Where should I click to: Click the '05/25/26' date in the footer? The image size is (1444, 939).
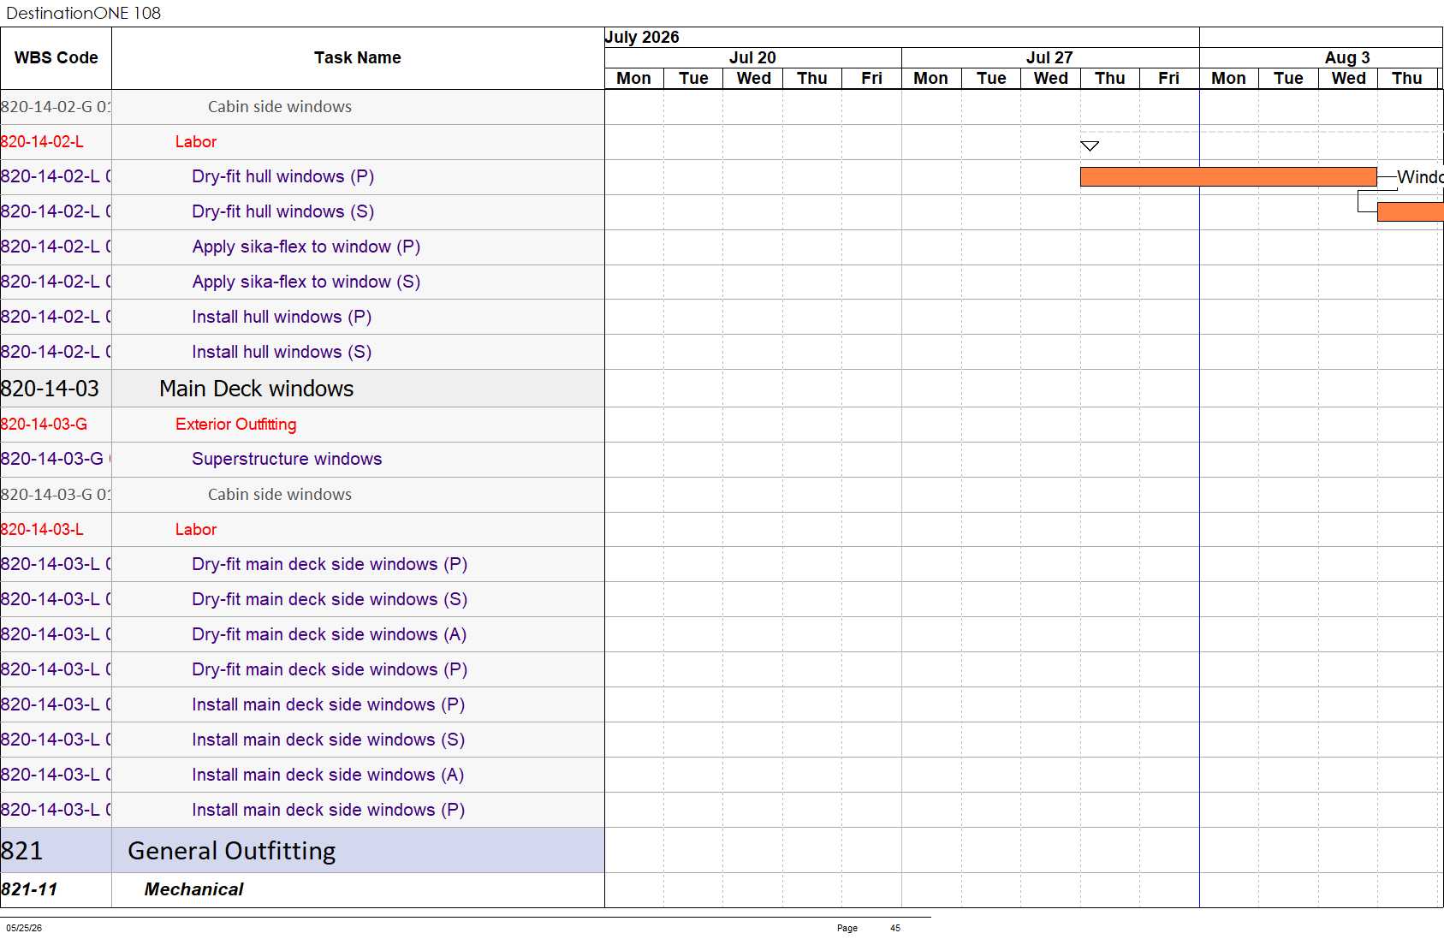coord(24,928)
